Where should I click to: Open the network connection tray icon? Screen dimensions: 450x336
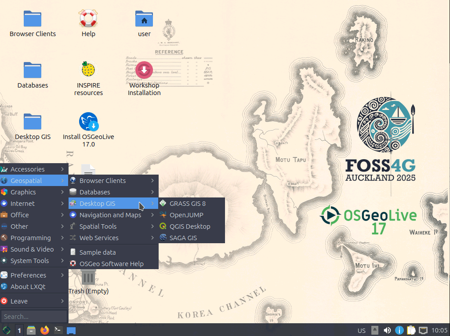point(423,330)
